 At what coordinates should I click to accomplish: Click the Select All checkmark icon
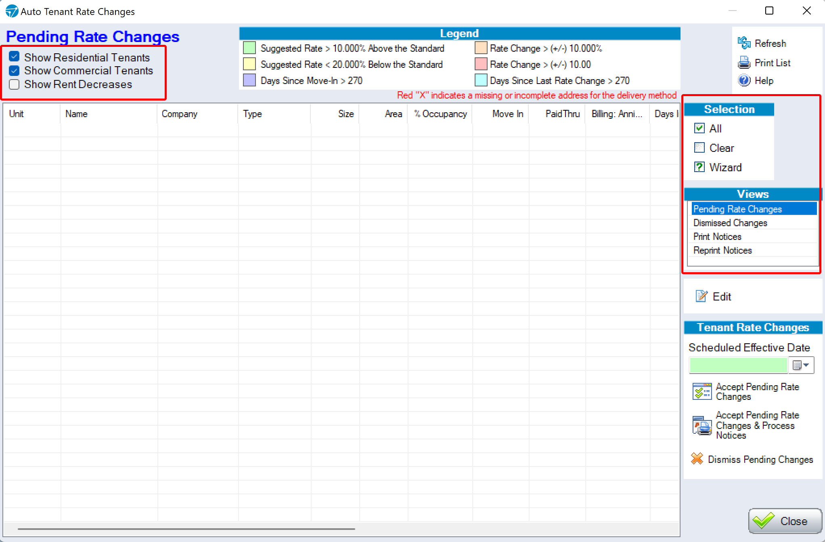(699, 128)
